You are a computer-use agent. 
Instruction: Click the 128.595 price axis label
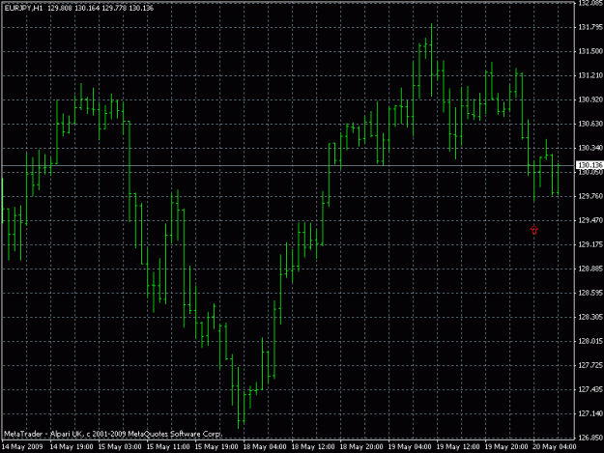point(590,294)
